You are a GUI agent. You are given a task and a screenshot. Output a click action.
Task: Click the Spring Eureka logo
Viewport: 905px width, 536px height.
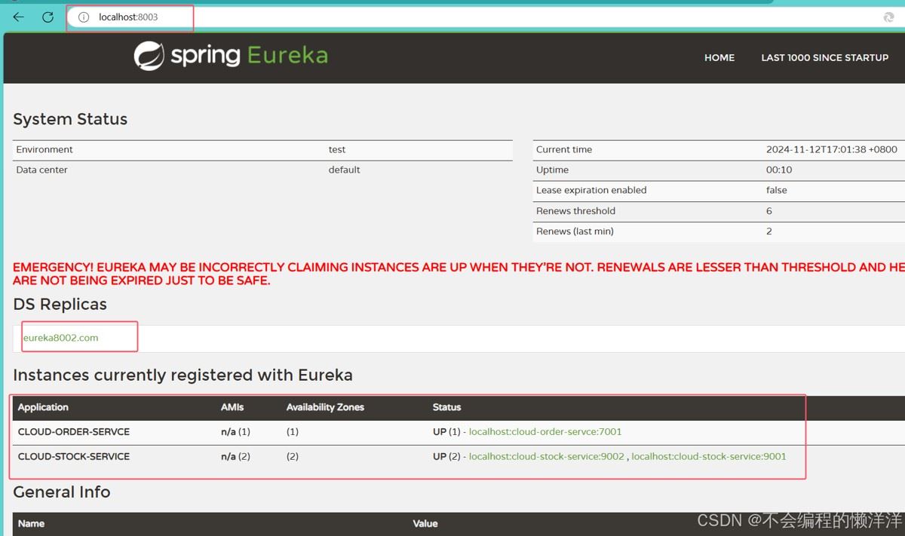[x=231, y=56]
